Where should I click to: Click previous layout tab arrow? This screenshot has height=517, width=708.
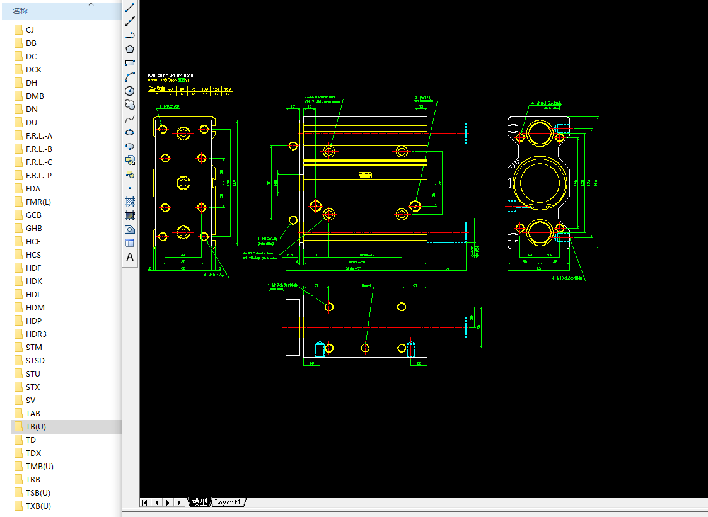157,503
